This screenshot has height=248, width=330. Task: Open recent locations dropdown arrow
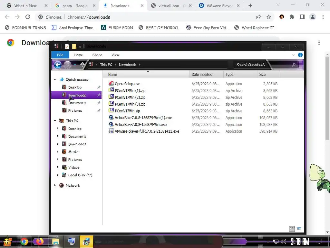pos(75,65)
